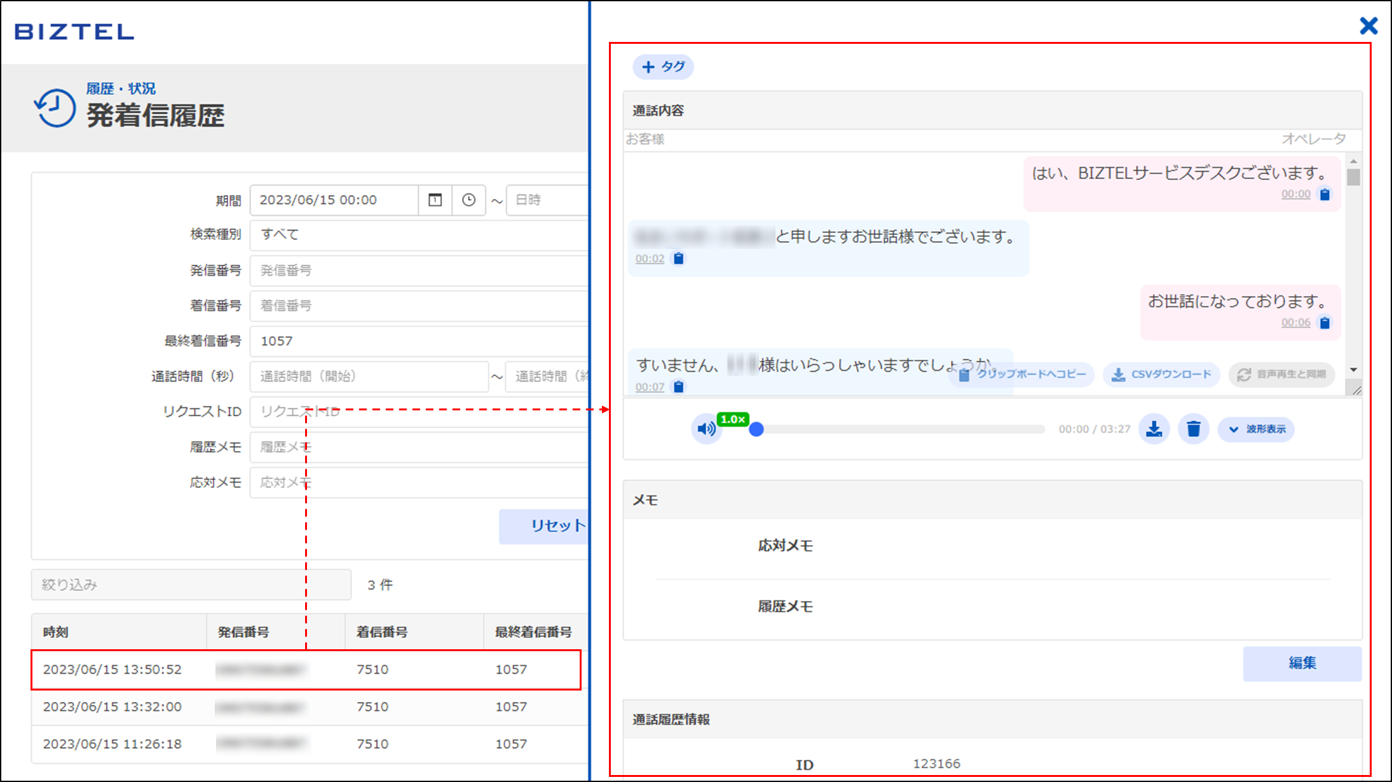Download the transcript via CSVダウンロード
This screenshot has width=1392, height=782.
tap(1161, 374)
